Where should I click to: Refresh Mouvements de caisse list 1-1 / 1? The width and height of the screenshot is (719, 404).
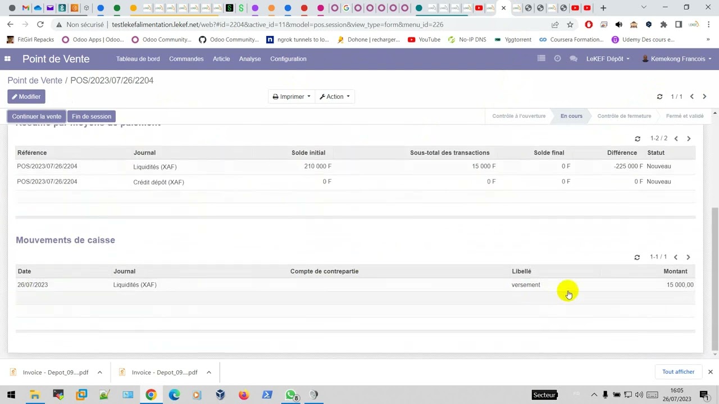point(637,257)
